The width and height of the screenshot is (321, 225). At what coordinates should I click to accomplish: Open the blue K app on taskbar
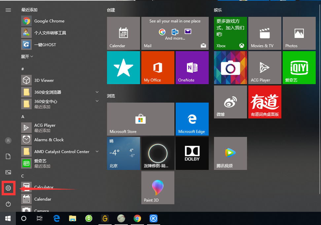click(154, 218)
